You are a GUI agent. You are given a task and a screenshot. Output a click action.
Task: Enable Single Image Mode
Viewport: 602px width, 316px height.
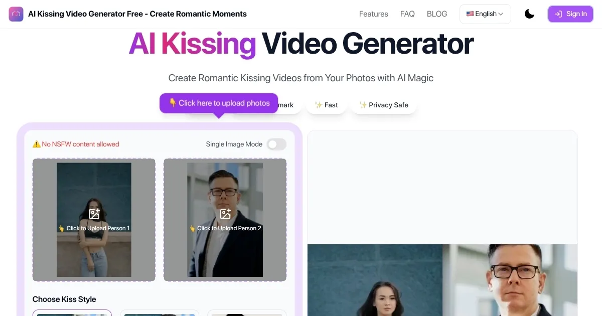[276, 144]
